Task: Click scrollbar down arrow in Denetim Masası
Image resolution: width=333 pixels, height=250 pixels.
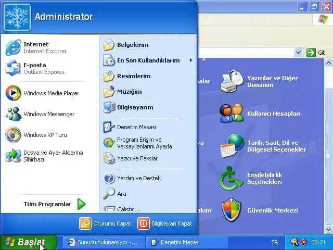Action: point(328,229)
